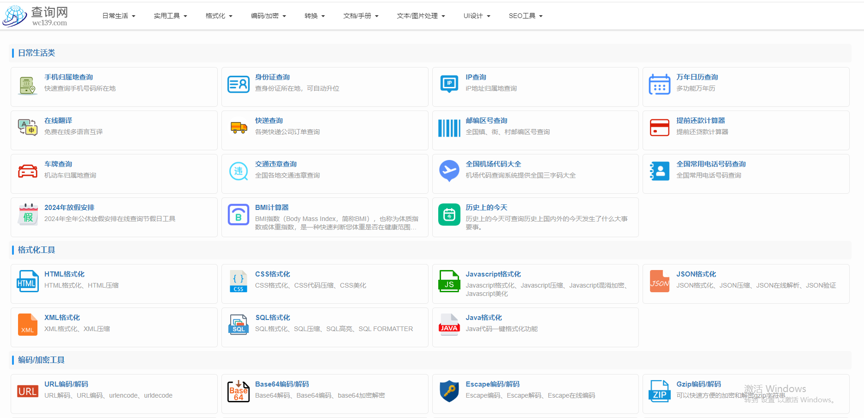Select the HTML格式化 tool icon

[28, 281]
